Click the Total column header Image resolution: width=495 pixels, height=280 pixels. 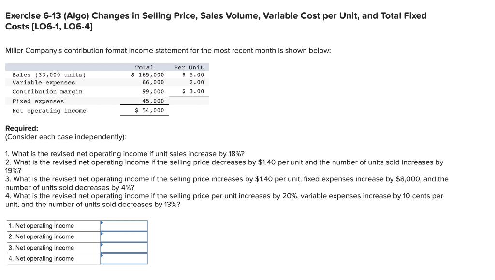(x=145, y=67)
